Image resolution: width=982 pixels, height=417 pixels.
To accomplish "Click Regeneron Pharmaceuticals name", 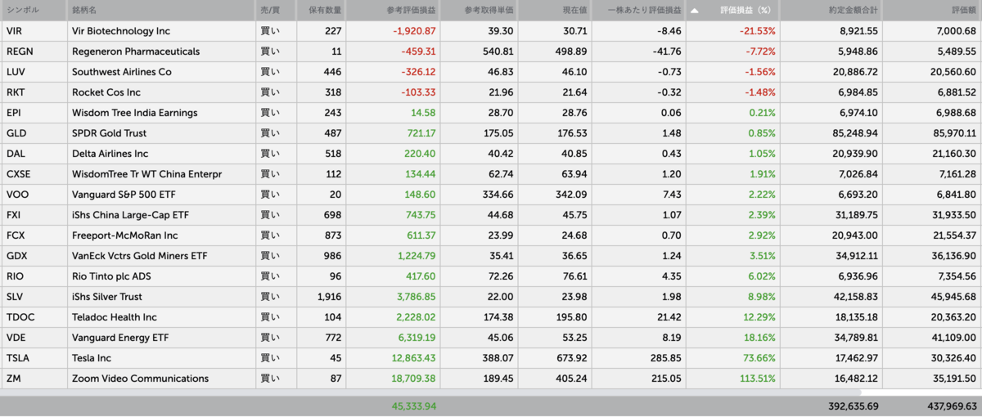I will point(136,52).
